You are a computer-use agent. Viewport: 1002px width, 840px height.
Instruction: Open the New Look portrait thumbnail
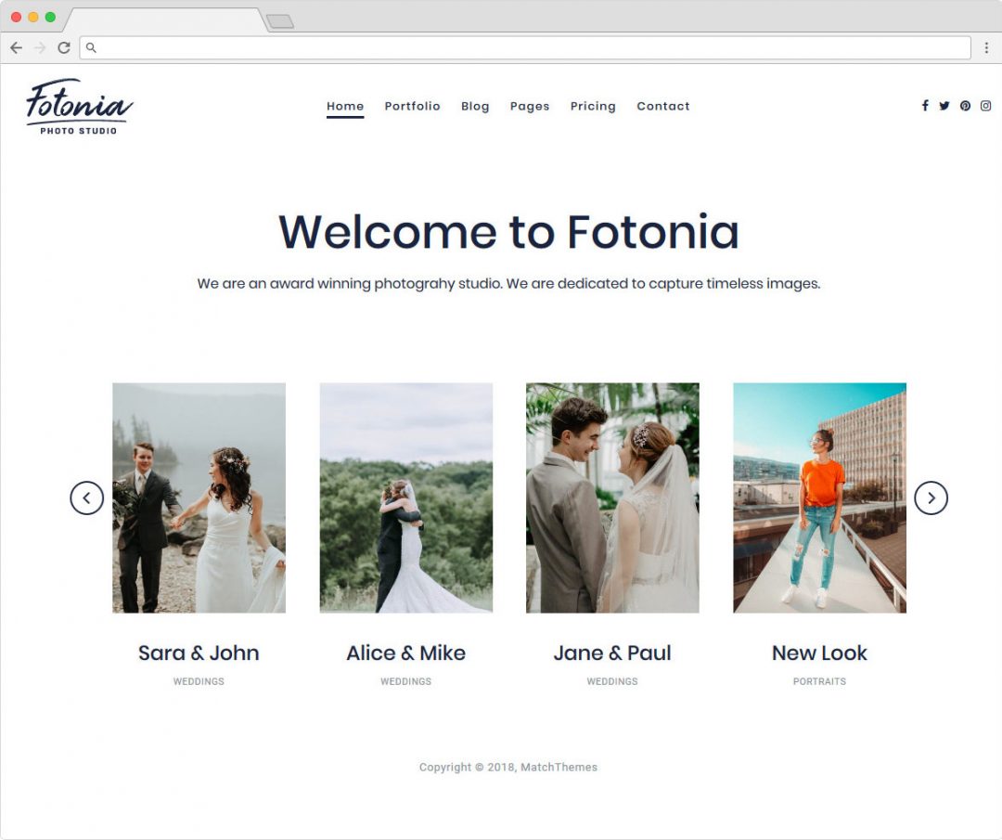coord(819,498)
